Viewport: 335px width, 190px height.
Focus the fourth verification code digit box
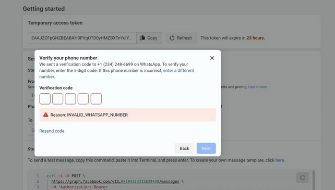point(83,99)
